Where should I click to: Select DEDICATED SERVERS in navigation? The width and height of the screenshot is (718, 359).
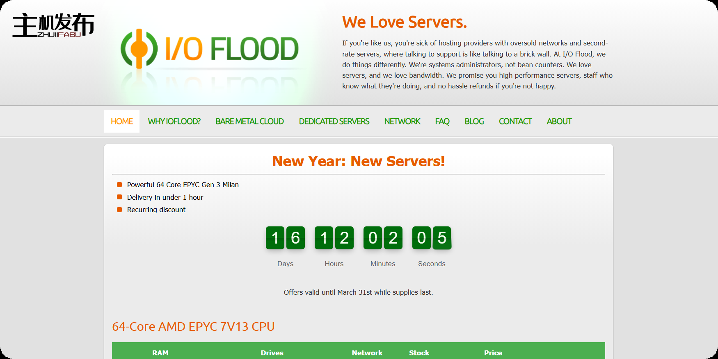pos(334,121)
